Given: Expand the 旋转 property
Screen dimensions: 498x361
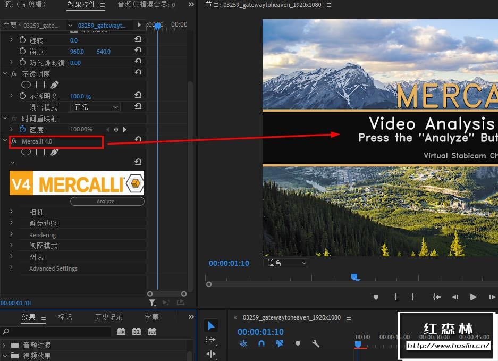Looking at the screenshot, I should click(12, 40).
